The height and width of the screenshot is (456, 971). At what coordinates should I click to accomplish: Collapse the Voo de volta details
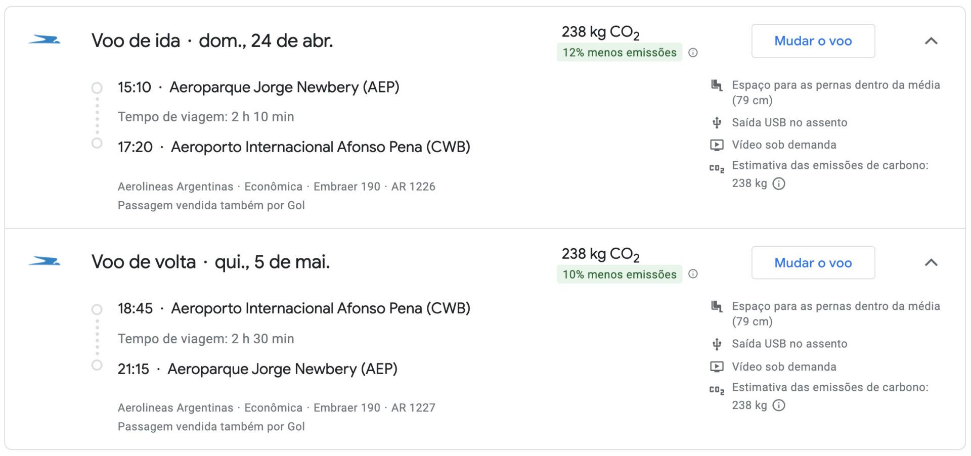click(931, 262)
